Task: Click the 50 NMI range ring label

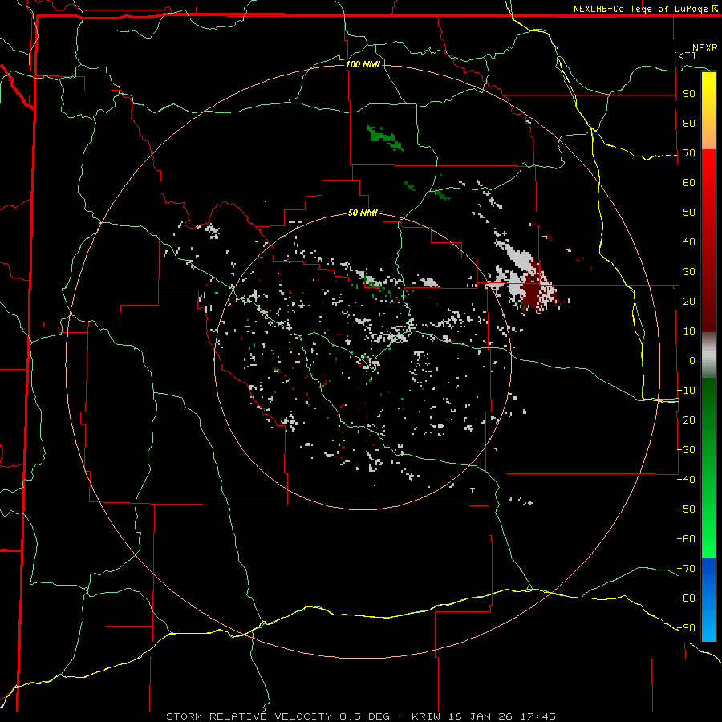Action: 363,213
